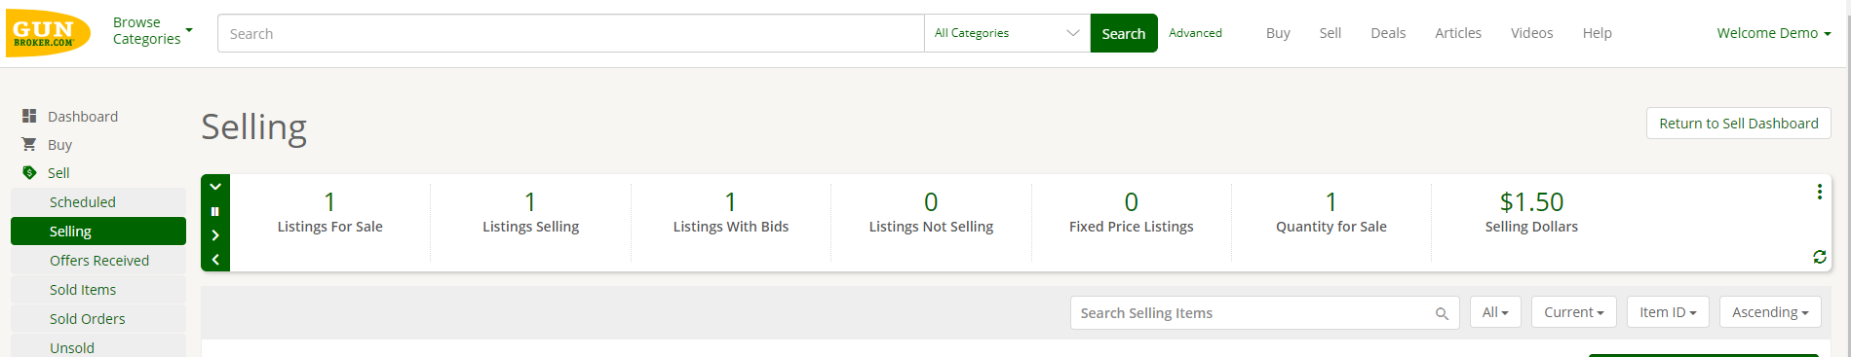Click the Buy shopping cart icon
The height and width of the screenshot is (357, 1851).
[x=29, y=144]
